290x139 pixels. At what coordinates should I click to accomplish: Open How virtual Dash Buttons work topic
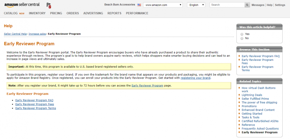pyautogui.click(x=258, y=90)
